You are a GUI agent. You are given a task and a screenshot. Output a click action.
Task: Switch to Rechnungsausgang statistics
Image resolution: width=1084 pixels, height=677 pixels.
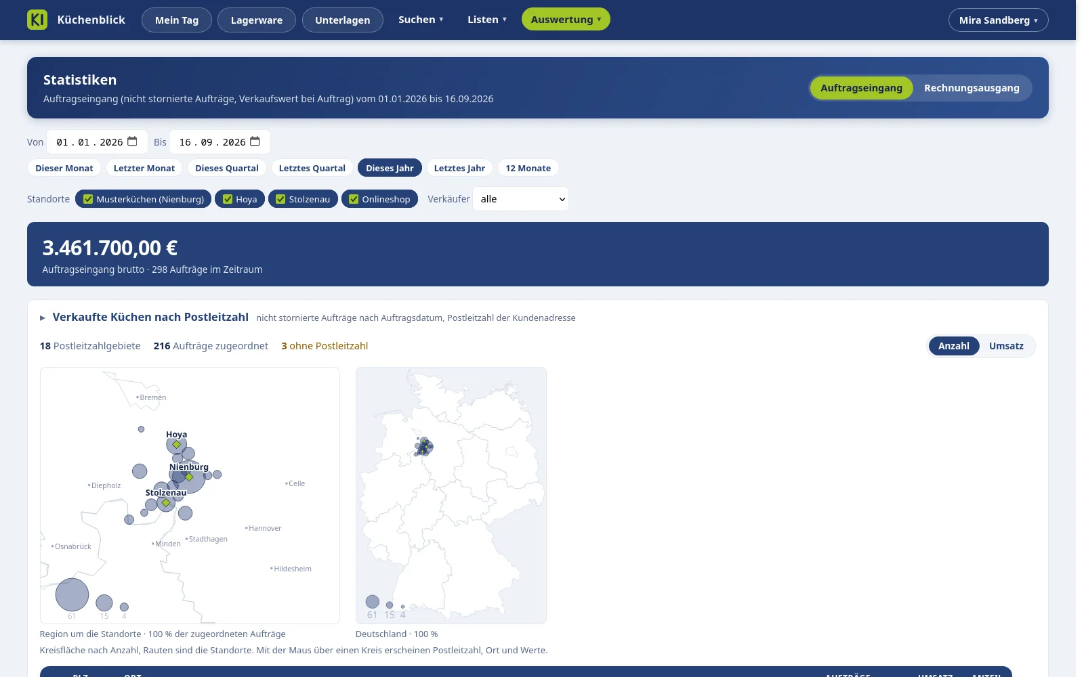[x=972, y=88]
